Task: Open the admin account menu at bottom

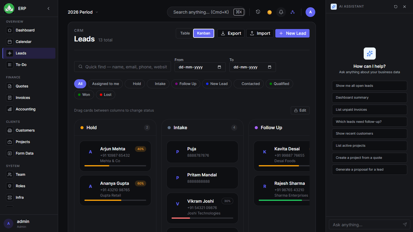Action: 29,224
